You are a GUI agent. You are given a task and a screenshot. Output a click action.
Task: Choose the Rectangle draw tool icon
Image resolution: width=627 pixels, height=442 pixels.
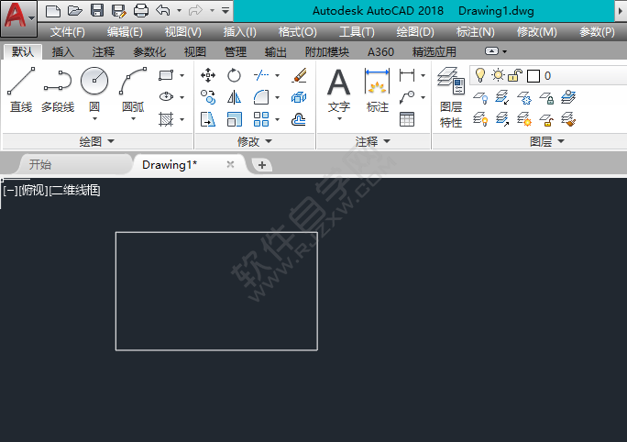click(166, 75)
